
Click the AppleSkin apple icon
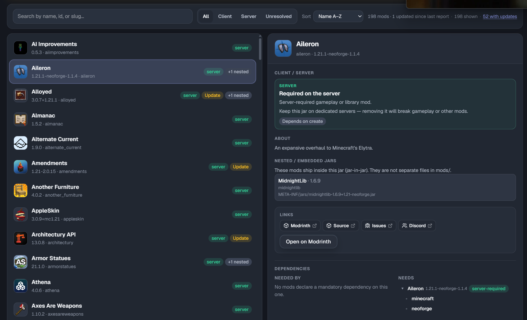21,214
